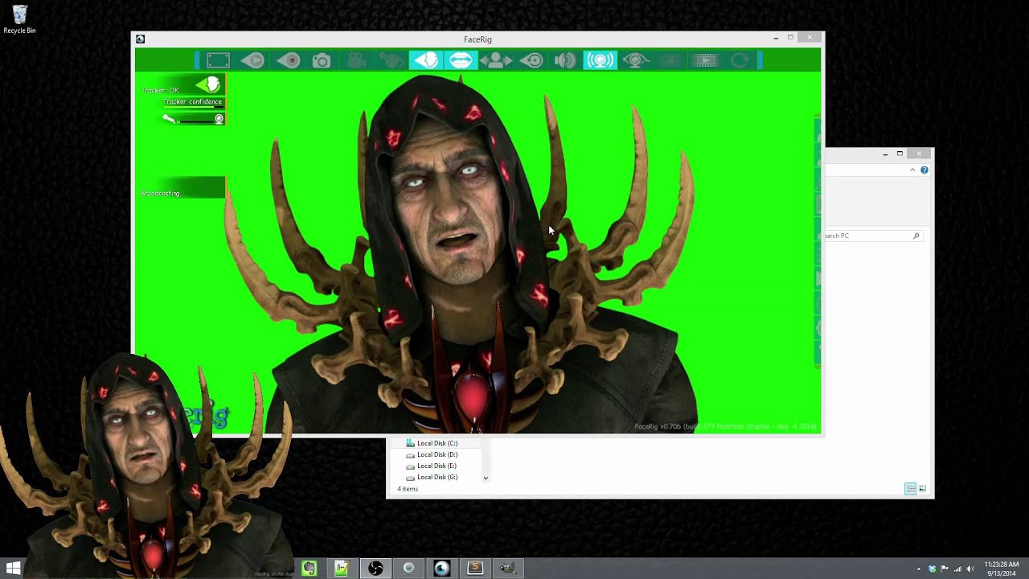Open the Windows Start button
Image resolution: width=1029 pixels, height=579 pixels.
point(14,568)
